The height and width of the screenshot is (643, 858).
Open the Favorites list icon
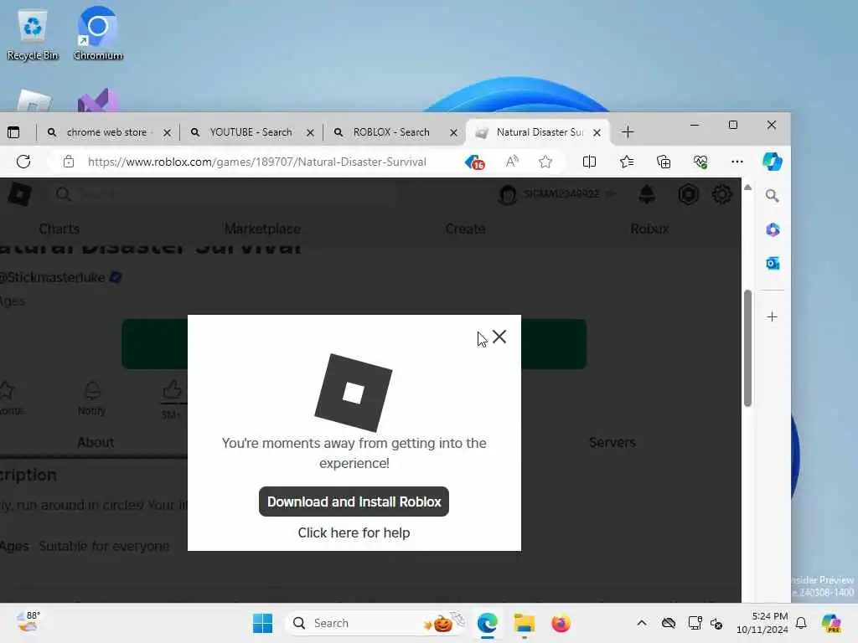pyautogui.click(x=627, y=162)
